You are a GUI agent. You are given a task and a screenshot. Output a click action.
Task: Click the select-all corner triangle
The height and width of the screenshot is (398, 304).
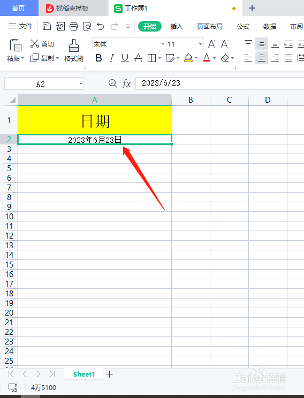(12, 100)
